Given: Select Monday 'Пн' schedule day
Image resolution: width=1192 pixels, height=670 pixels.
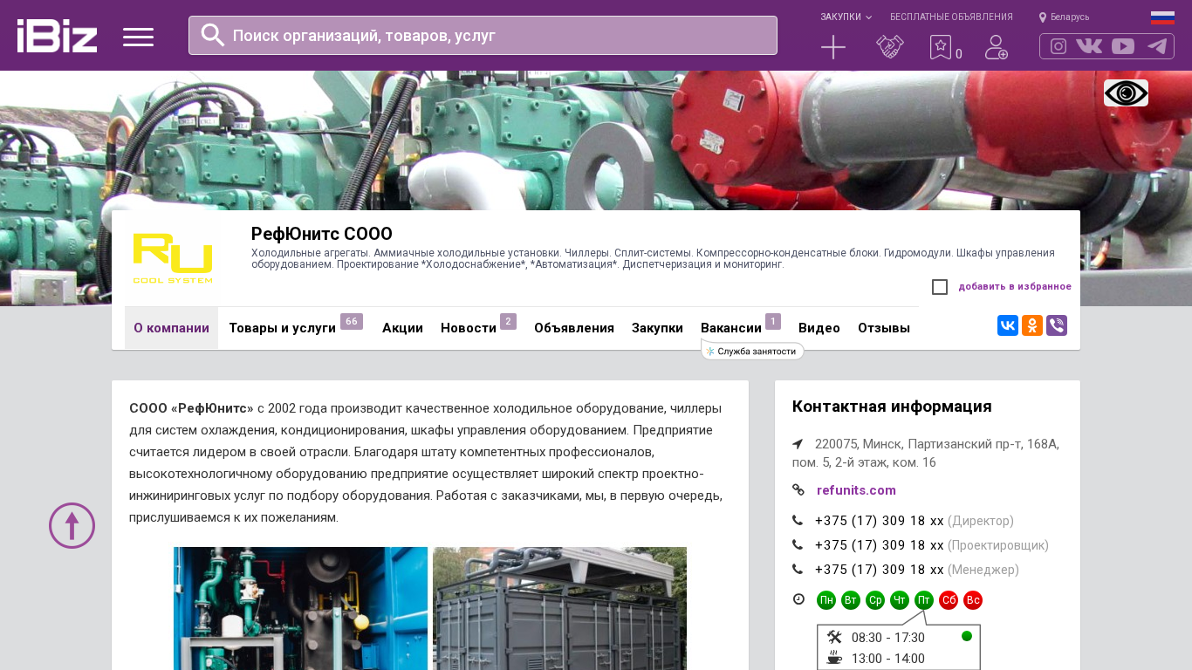Looking at the screenshot, I should click(x=826, y=600).
